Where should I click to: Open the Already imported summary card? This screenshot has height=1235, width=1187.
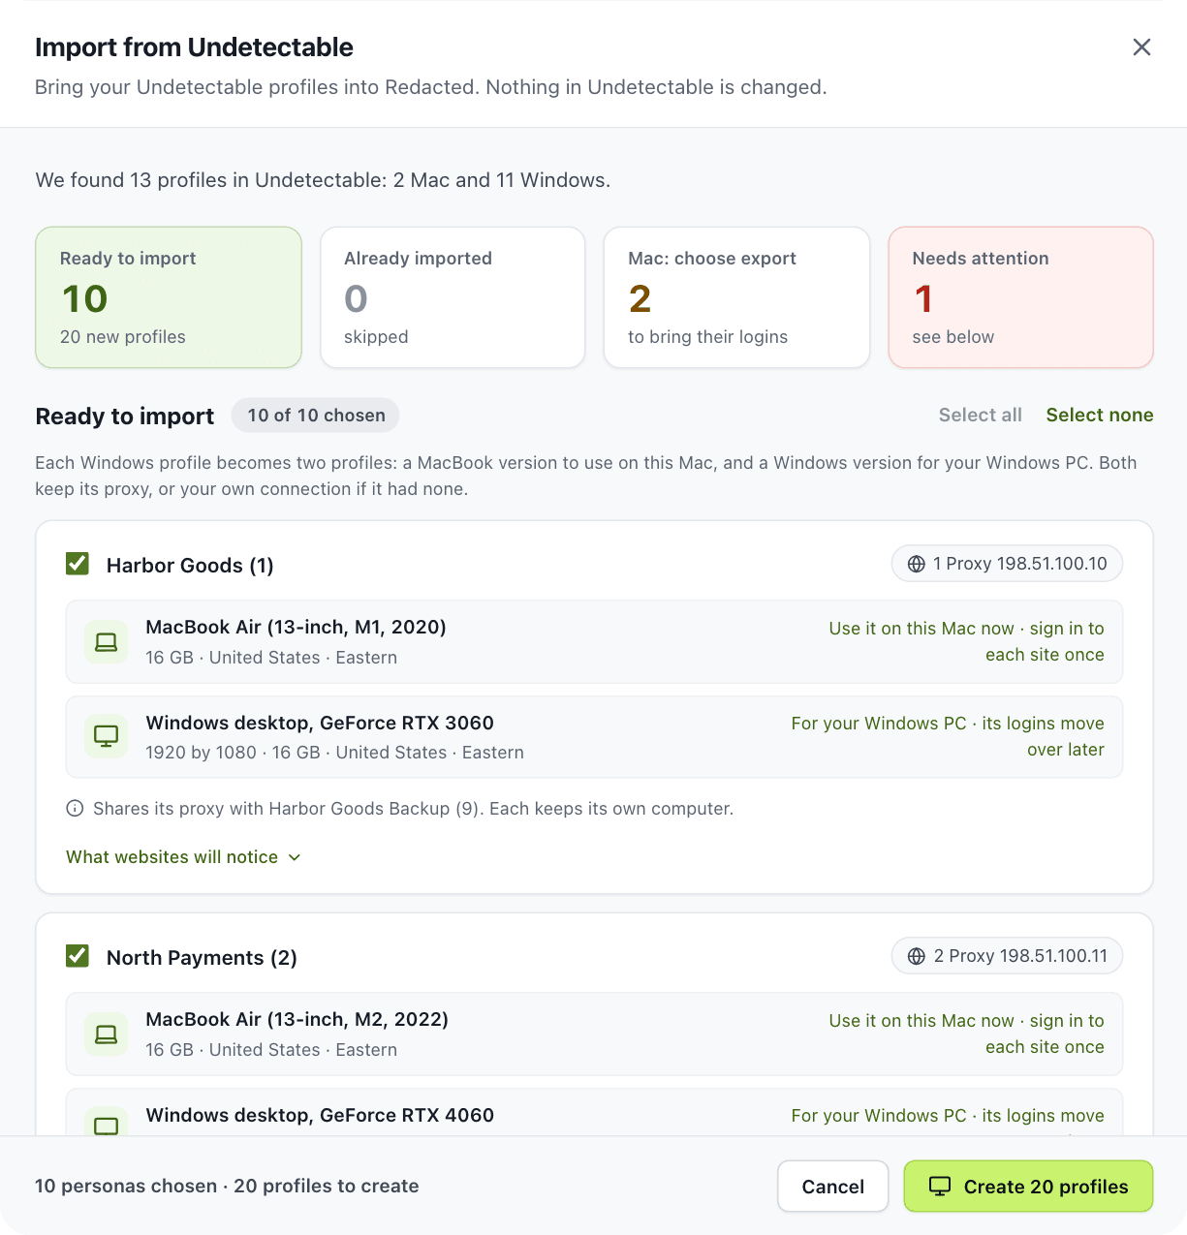(453, 297)
